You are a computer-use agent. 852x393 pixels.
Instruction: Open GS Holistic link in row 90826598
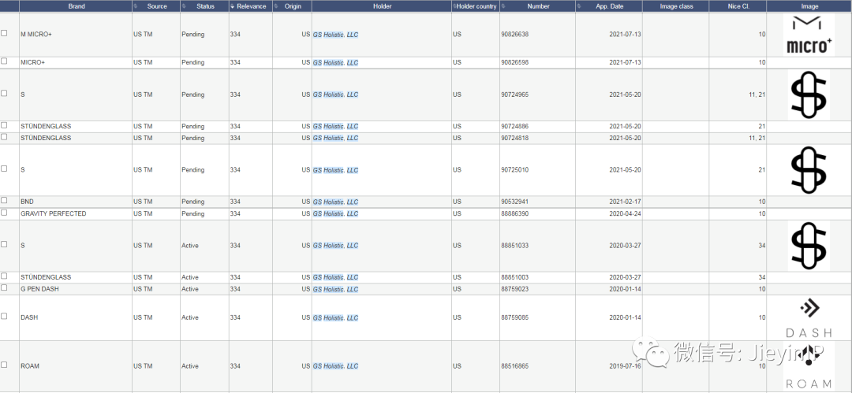(x=336, y=63)
